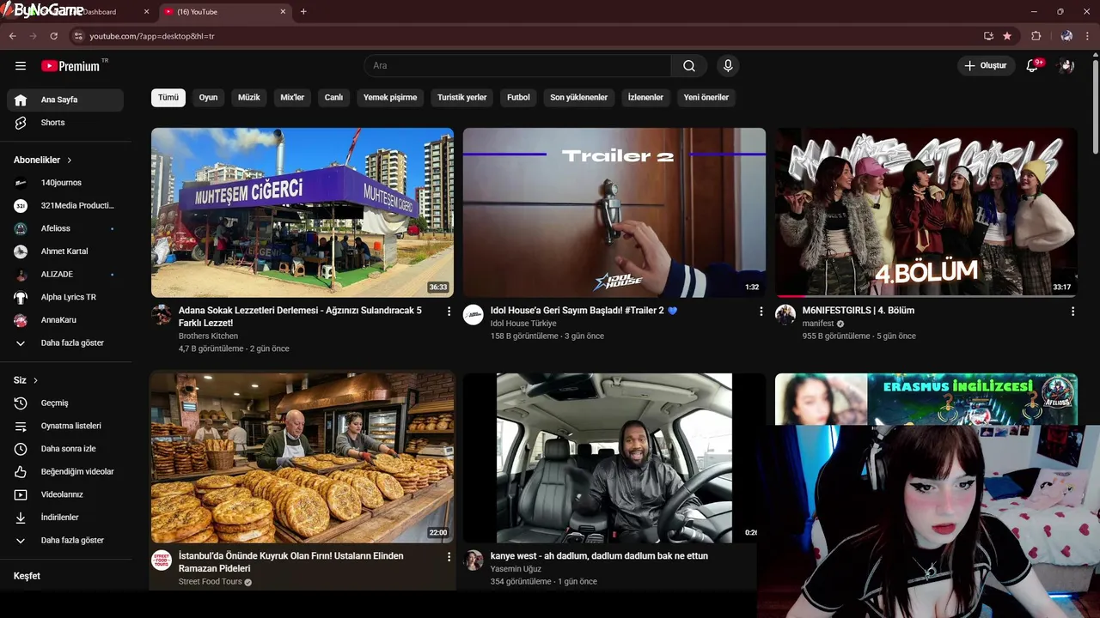Start voice search with microphone icon
The width and height of the screenshot is (1100, 618).
728,66
